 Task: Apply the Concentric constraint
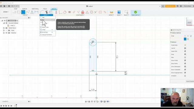coord(92,12)
